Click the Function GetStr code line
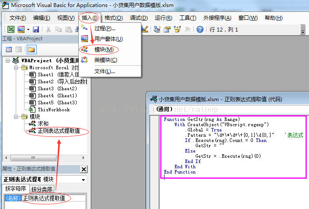Viewport: 309px width, 209px height. (x=202, y=119)
